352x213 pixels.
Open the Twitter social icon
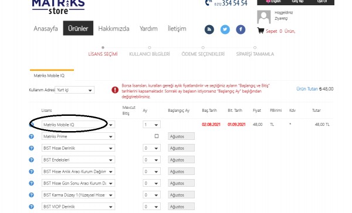click(225, 30)
